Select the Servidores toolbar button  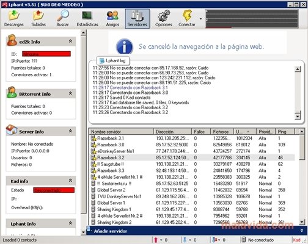click(x=137, y=19)
